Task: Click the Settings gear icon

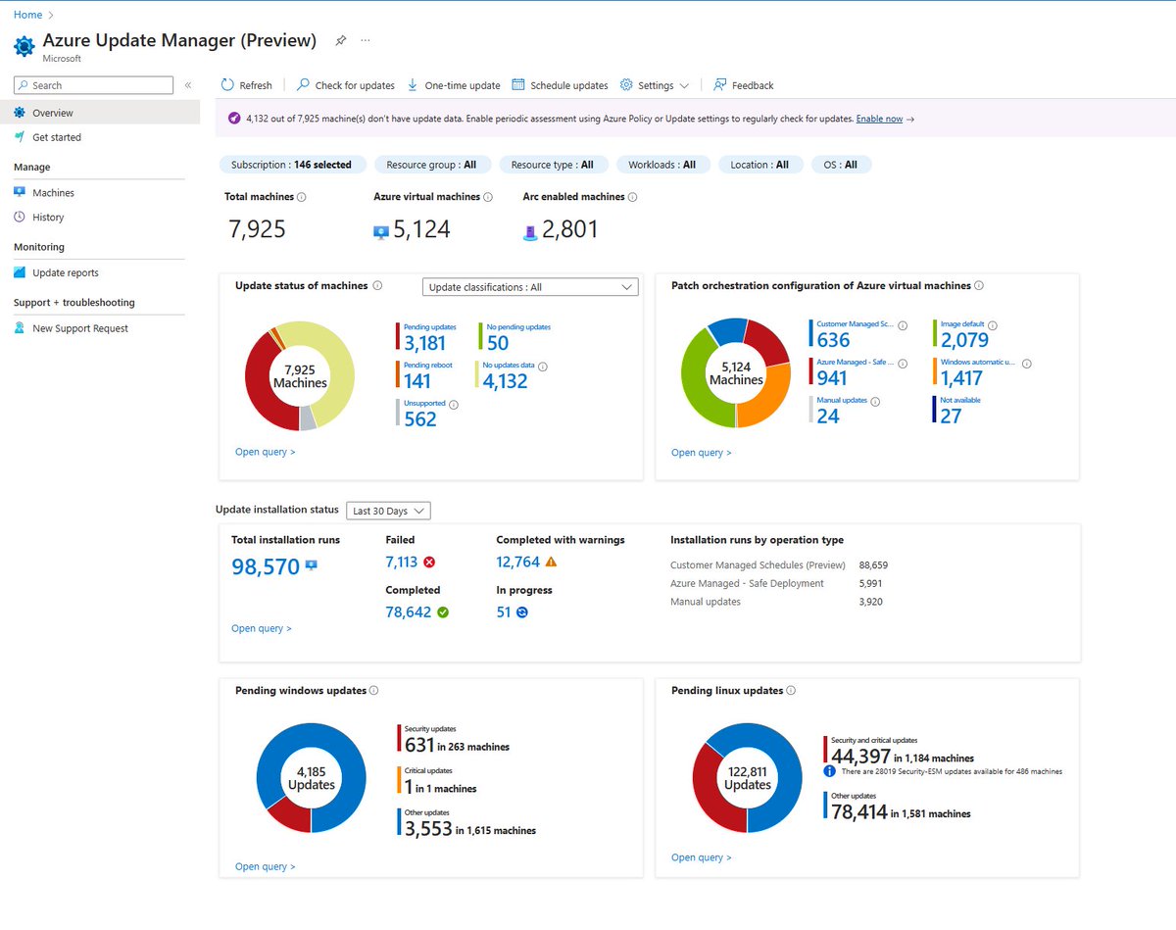Action: click(x=627, y=85)
